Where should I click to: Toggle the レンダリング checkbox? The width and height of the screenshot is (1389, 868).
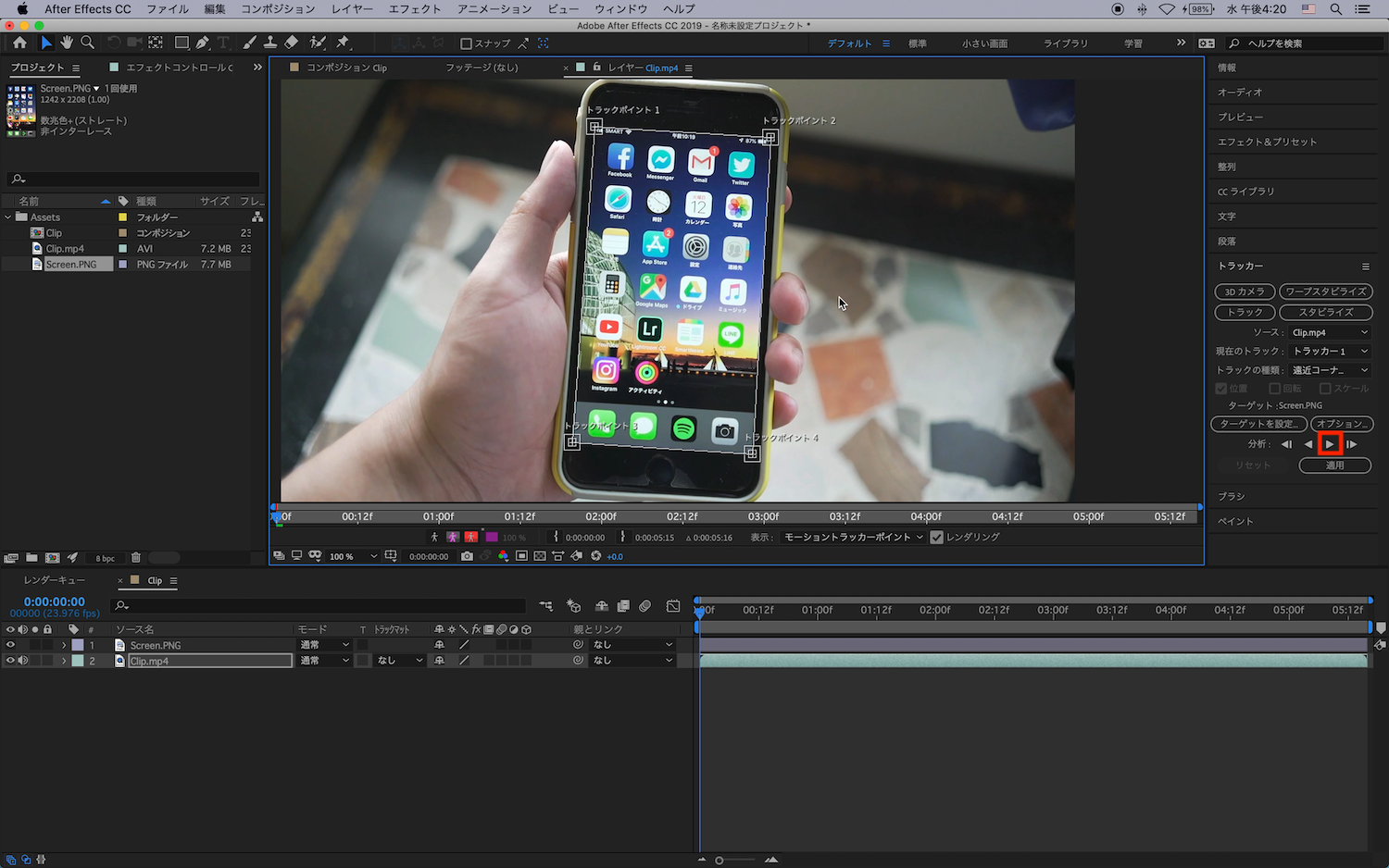coord(936,537)
